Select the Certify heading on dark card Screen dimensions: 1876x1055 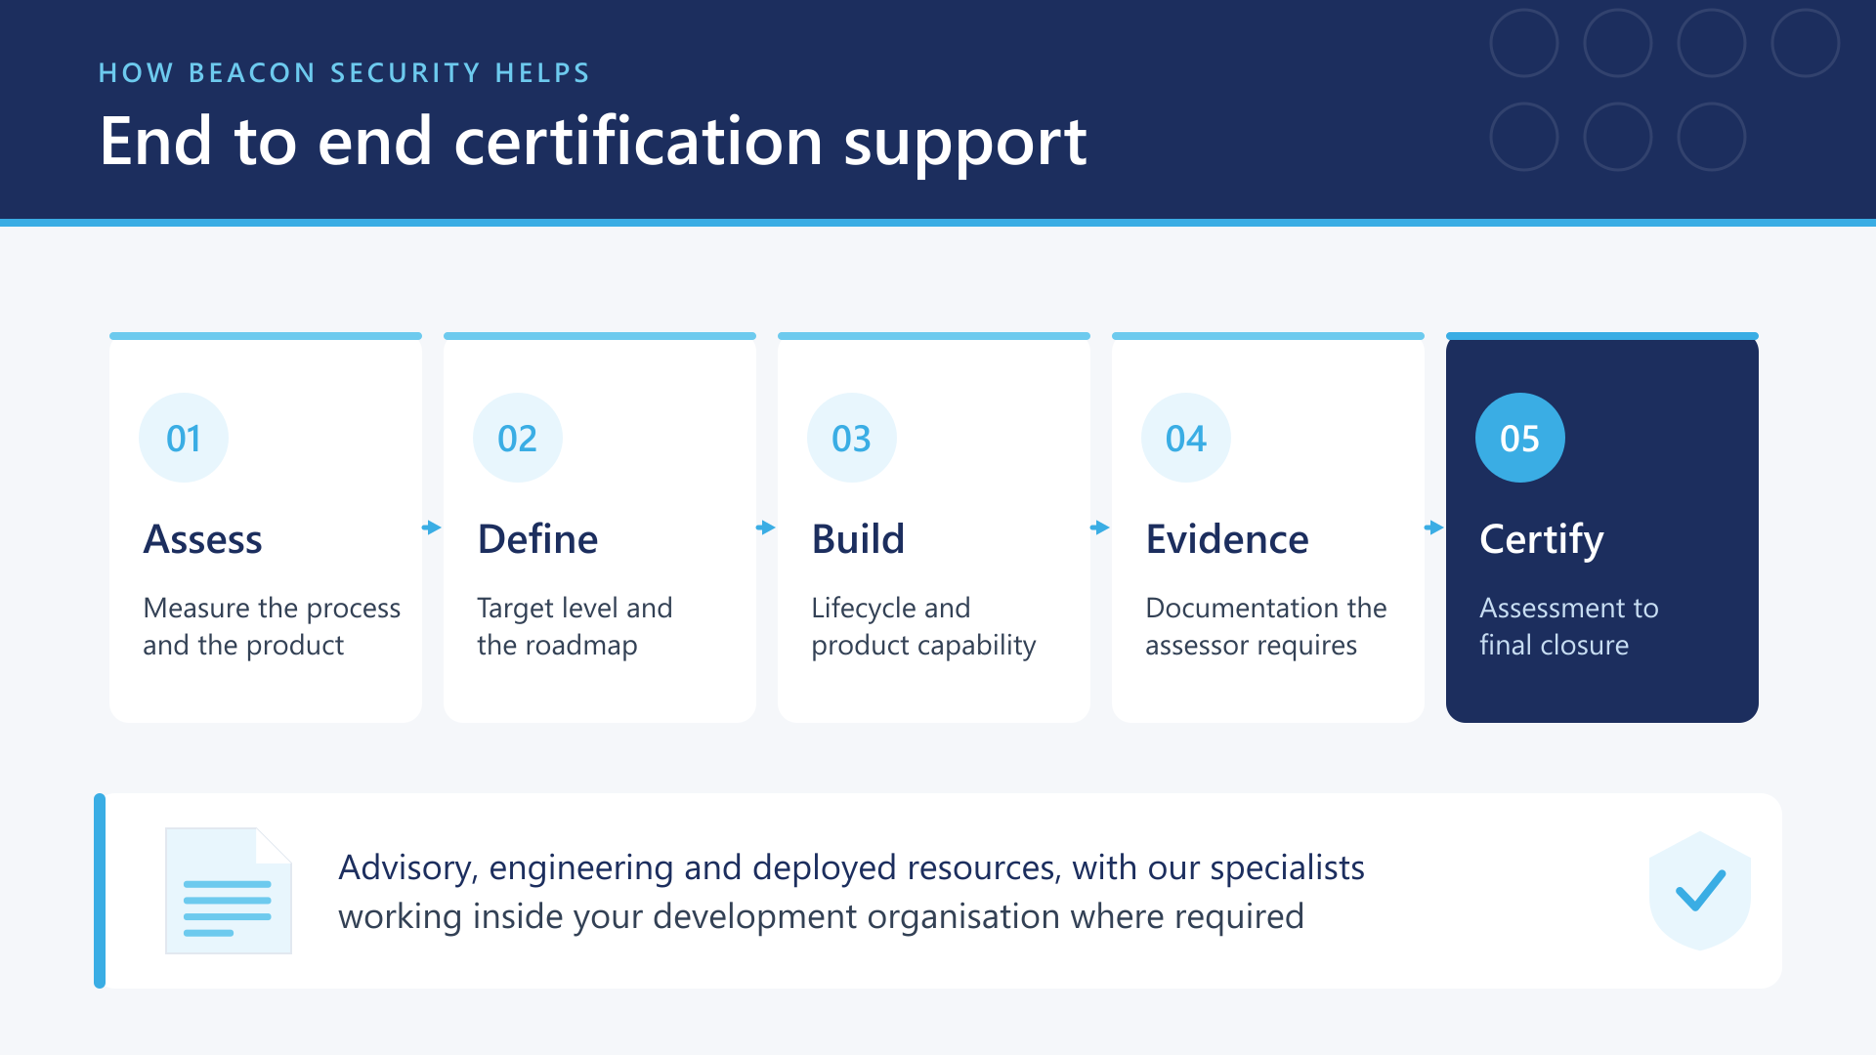pyautogui.click(x=1542, y=540)
